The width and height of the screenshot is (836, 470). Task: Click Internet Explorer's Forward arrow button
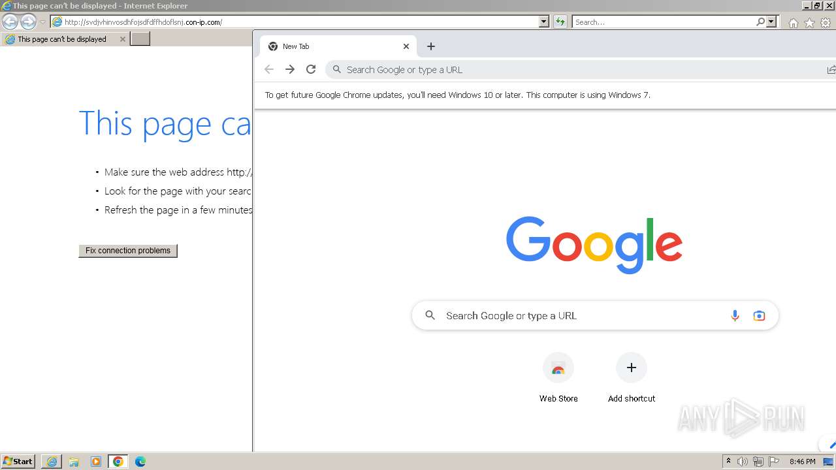click(28, 22)
